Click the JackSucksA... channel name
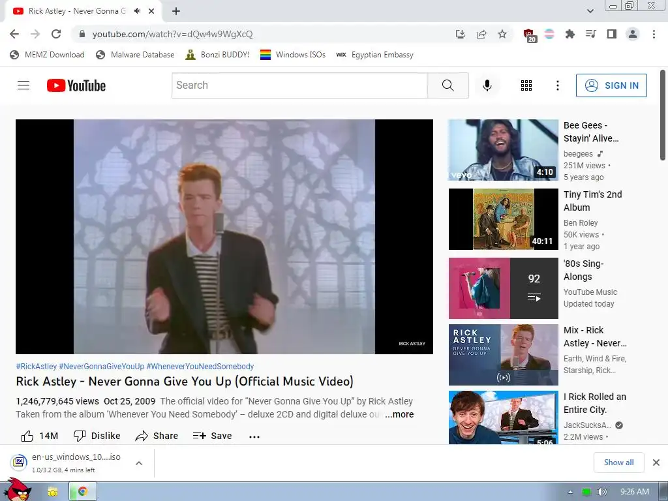 click(x=588, y=425)
